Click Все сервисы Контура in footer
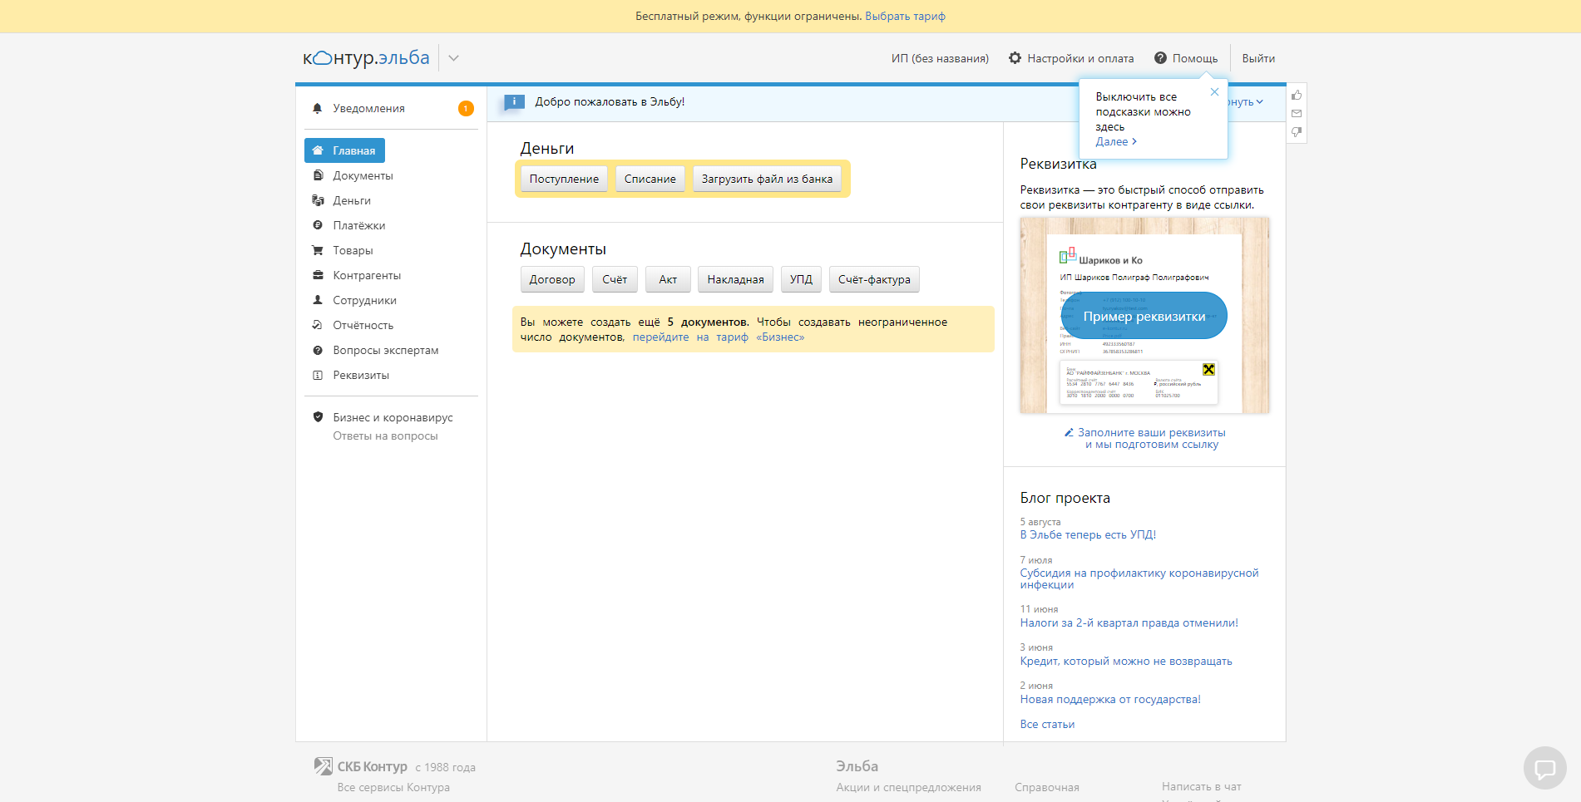The image size is (1581, 802). [393, 787]
